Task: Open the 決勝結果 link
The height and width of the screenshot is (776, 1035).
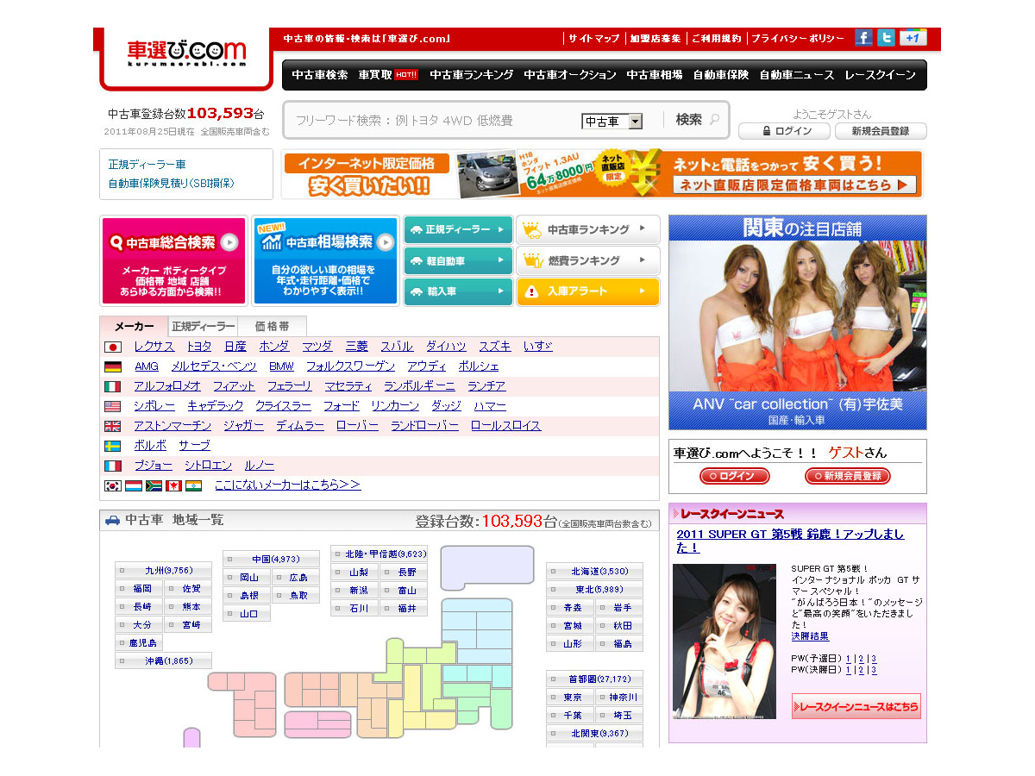Action: click(810, 636)
